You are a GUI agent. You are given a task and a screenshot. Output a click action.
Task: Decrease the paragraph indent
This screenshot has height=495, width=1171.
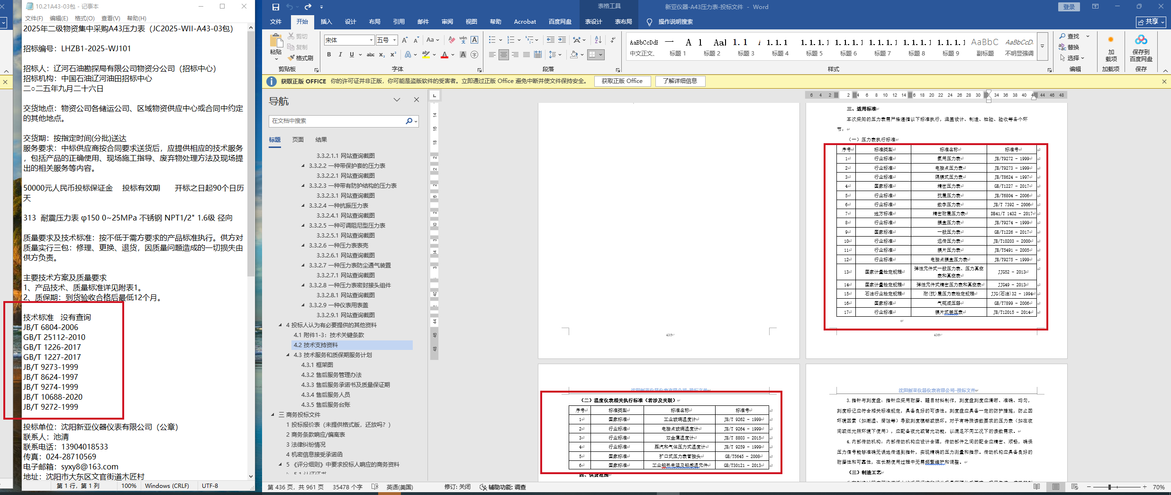click(x=550, y=40)
